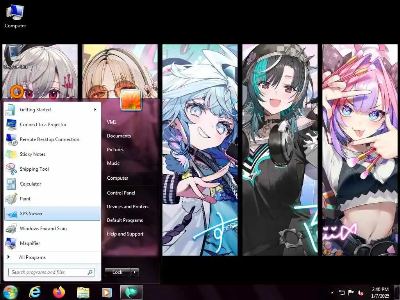Open the Action Center flag icon
The image size is (400, 300).
tap(351, 293)
